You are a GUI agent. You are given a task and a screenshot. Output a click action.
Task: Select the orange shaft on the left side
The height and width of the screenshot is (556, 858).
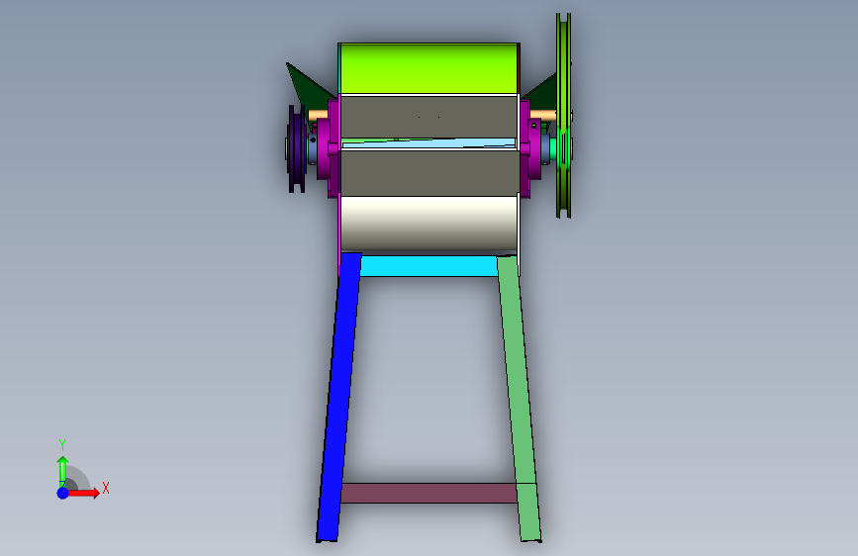click(318, 116)
